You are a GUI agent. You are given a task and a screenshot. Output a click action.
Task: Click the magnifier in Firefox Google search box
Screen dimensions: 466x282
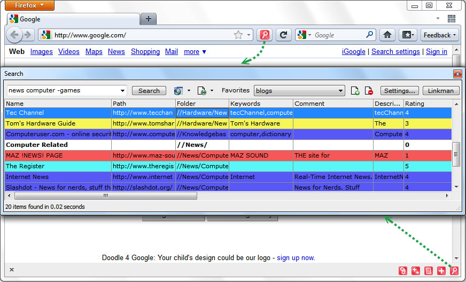(369, 35)
